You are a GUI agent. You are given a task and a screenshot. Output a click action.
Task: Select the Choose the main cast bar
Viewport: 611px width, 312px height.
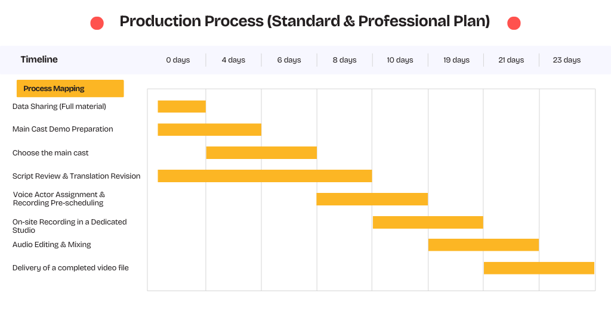tap(261, 152)
